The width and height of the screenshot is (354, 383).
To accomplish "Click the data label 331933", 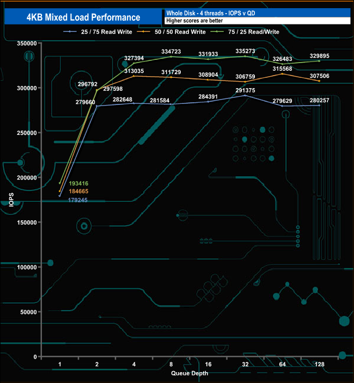I will pos(208,54).
